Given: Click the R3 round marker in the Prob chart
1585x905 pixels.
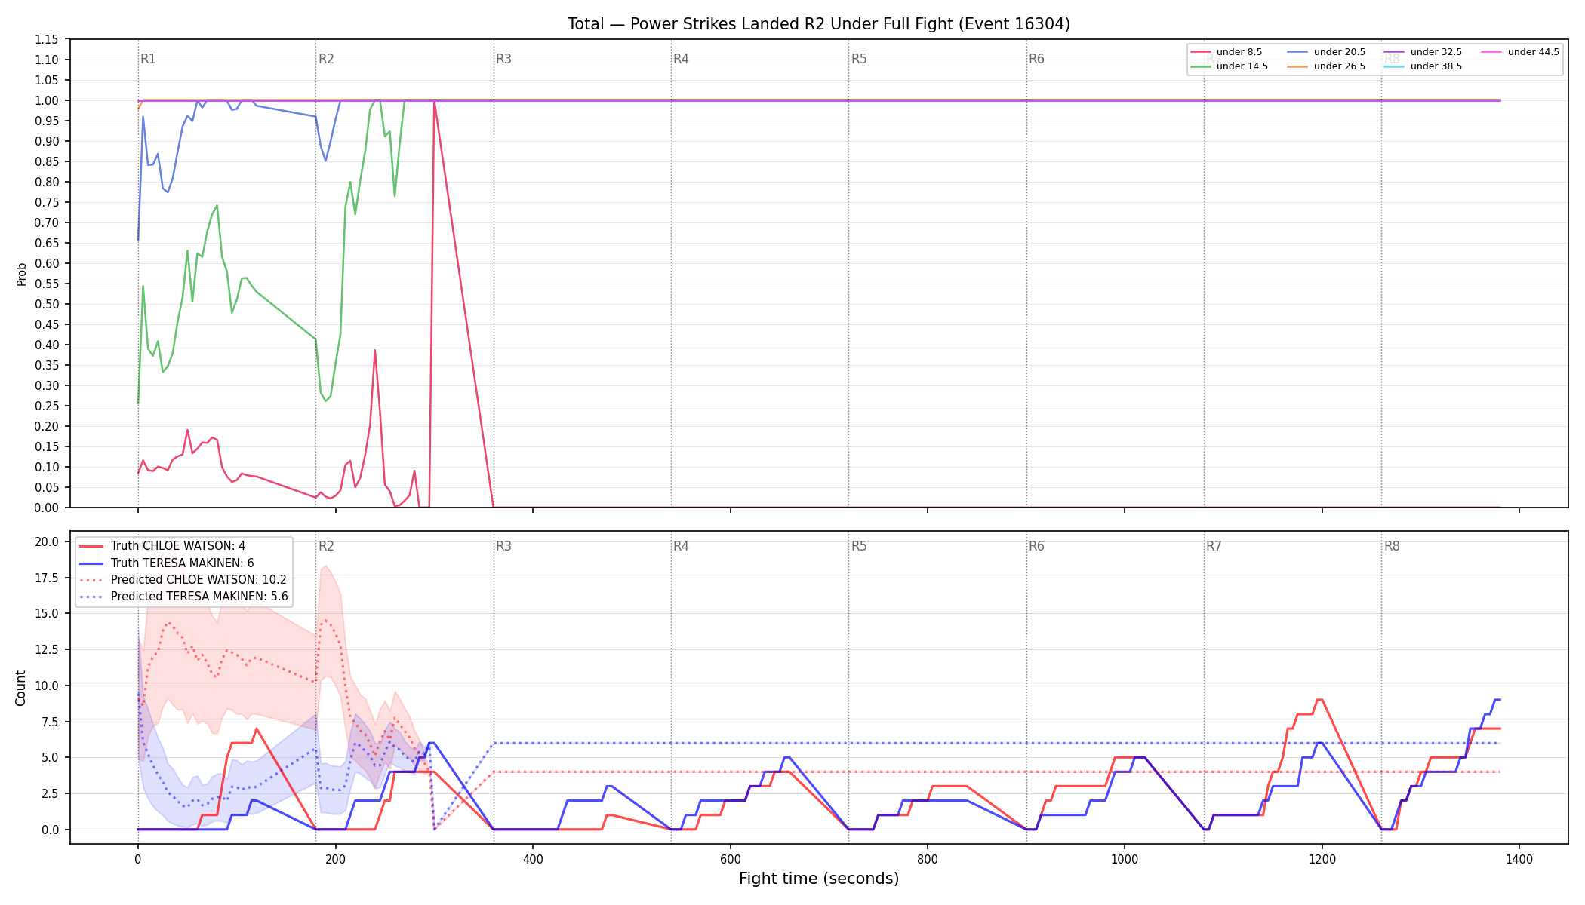Looking at the screenshot, I should (x=503, y=59).
